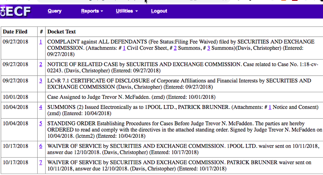Click the 10/01/2018 date cell
The height and width of the screenshot is (175, 323).
pos(15,97)
